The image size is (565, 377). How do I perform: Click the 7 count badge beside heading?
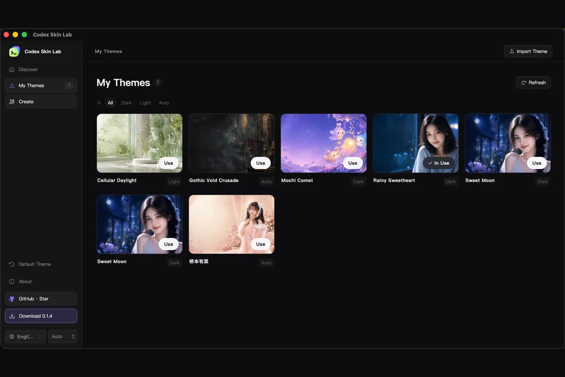tap(158, 82)
